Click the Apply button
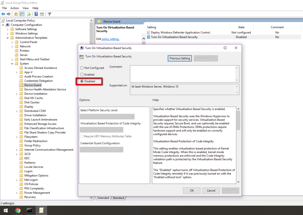This screenshot has width=303, height=215. pyautogui.click(x=230, y=191)
